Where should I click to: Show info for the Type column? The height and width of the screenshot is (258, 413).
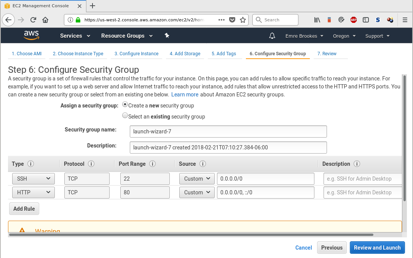(30, 164)
